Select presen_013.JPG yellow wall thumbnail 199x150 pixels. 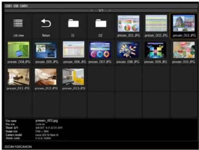(x=73, y=77)
